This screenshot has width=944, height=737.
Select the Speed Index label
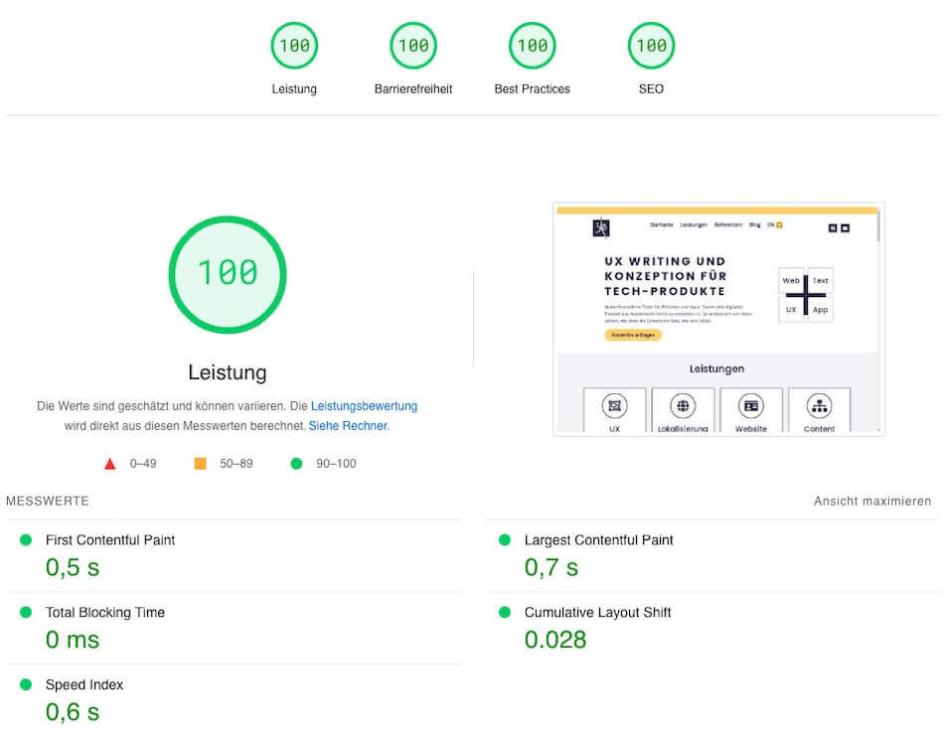click(x=84, y=684)
